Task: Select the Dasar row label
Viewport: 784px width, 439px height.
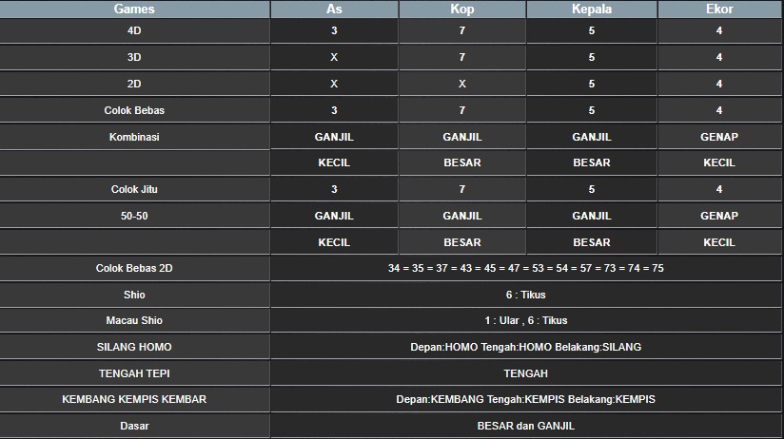Action: (134, 426)
